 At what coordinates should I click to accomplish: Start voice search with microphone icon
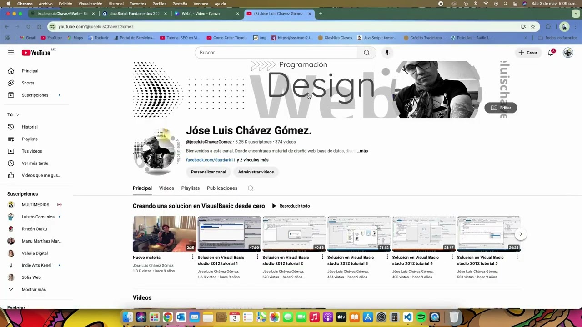[x=387, y=53]
